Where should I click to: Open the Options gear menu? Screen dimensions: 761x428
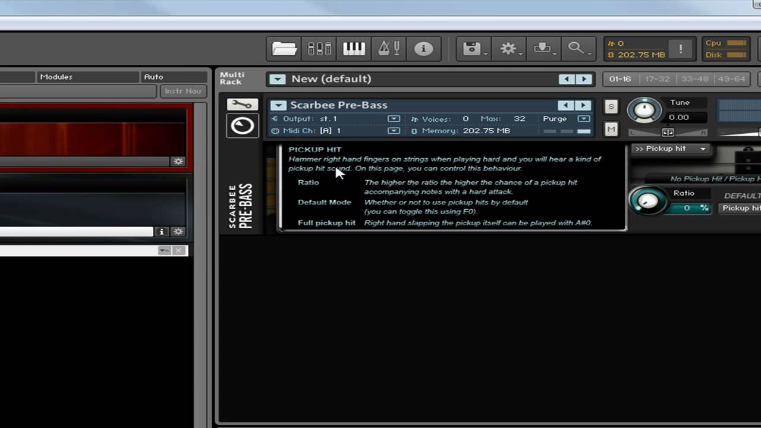tap(509, 49)
